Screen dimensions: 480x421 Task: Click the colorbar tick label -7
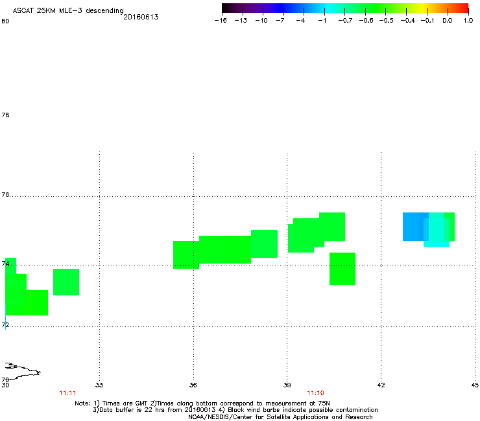pos(280,21)
